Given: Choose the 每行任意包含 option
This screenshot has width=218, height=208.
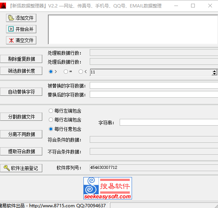Looking at the screenshot, I should pyautogui.click(x=51, y=129).
